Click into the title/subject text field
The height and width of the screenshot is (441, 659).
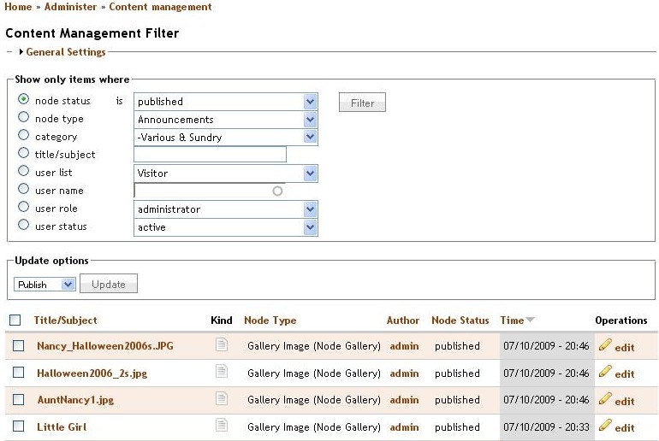tap(210, 155)
